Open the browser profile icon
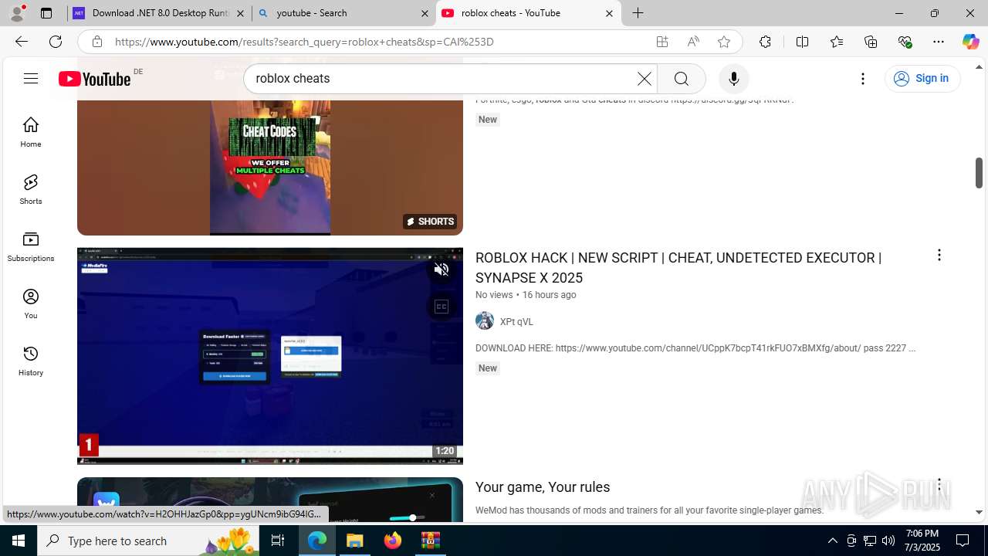 pyautogui.click(x=17, y=13)
